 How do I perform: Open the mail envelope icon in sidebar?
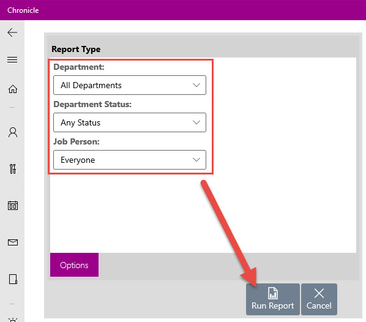[x=13, y=242]
